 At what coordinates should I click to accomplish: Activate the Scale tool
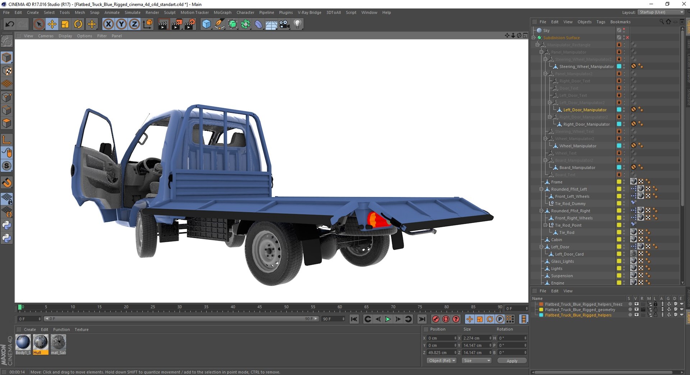coord(65,24)
